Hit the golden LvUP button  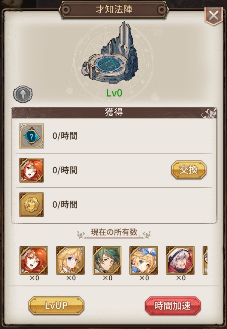click(56, 305)
